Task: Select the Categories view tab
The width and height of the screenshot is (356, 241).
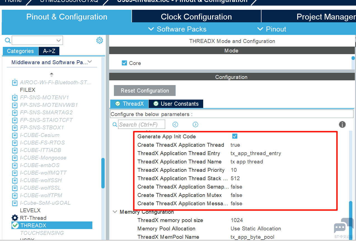Action: [20, 51]
